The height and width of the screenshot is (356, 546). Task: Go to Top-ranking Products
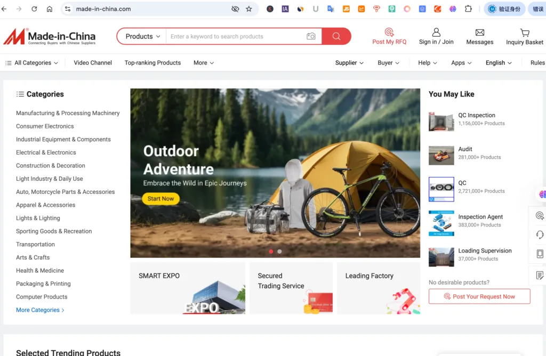[152, 63]
